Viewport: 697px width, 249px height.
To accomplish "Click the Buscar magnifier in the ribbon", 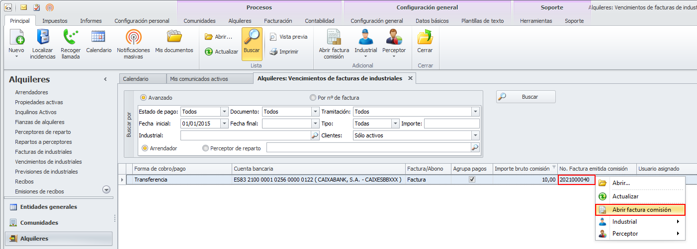I will (x=252, y=38).
